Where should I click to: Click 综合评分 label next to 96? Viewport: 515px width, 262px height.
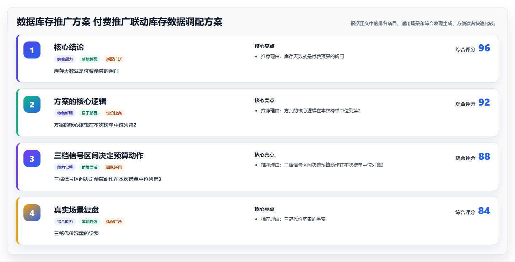(465, 50)
